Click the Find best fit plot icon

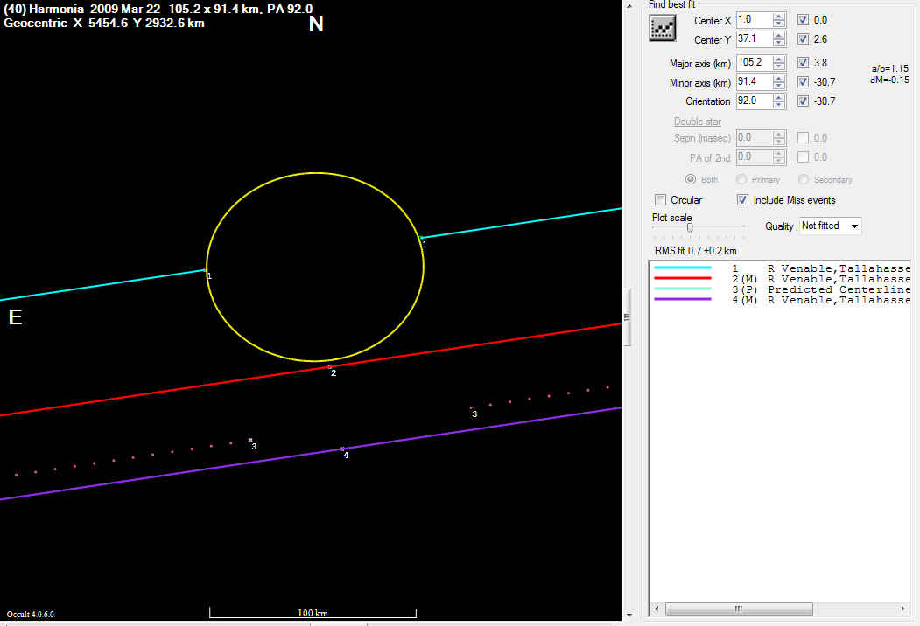tap(662, 28)
